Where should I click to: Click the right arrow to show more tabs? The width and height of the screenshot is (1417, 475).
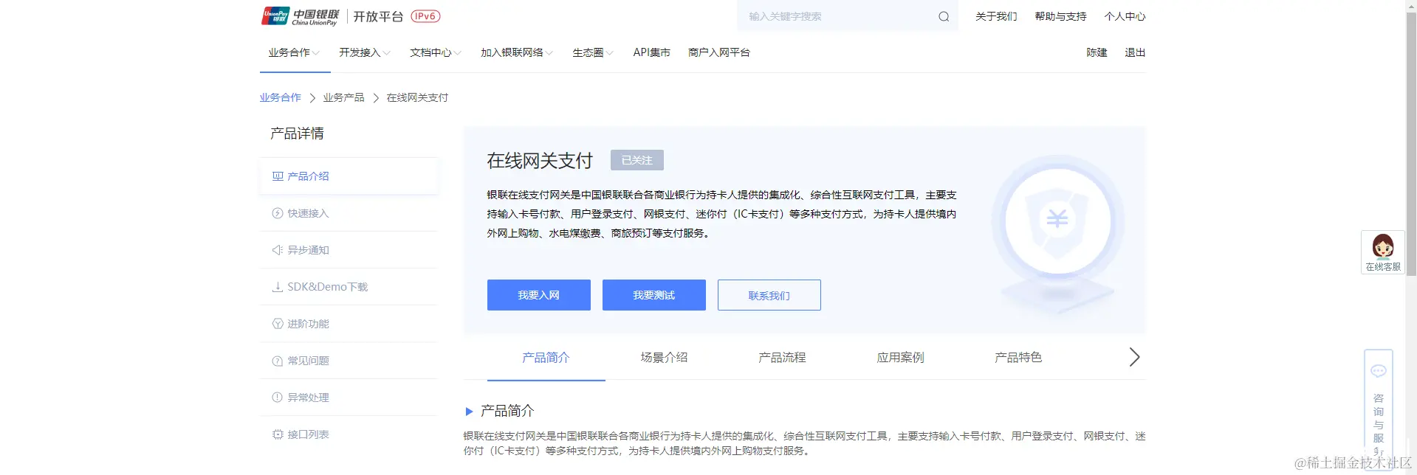click(1135, 357)
